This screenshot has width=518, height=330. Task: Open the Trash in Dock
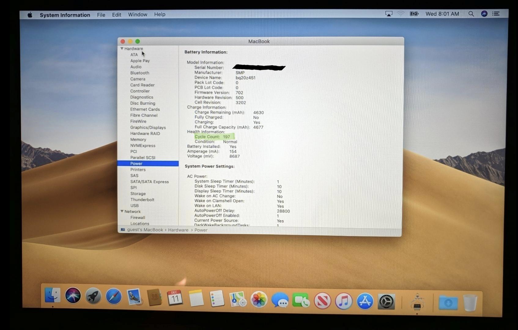[x=470, y=302]
